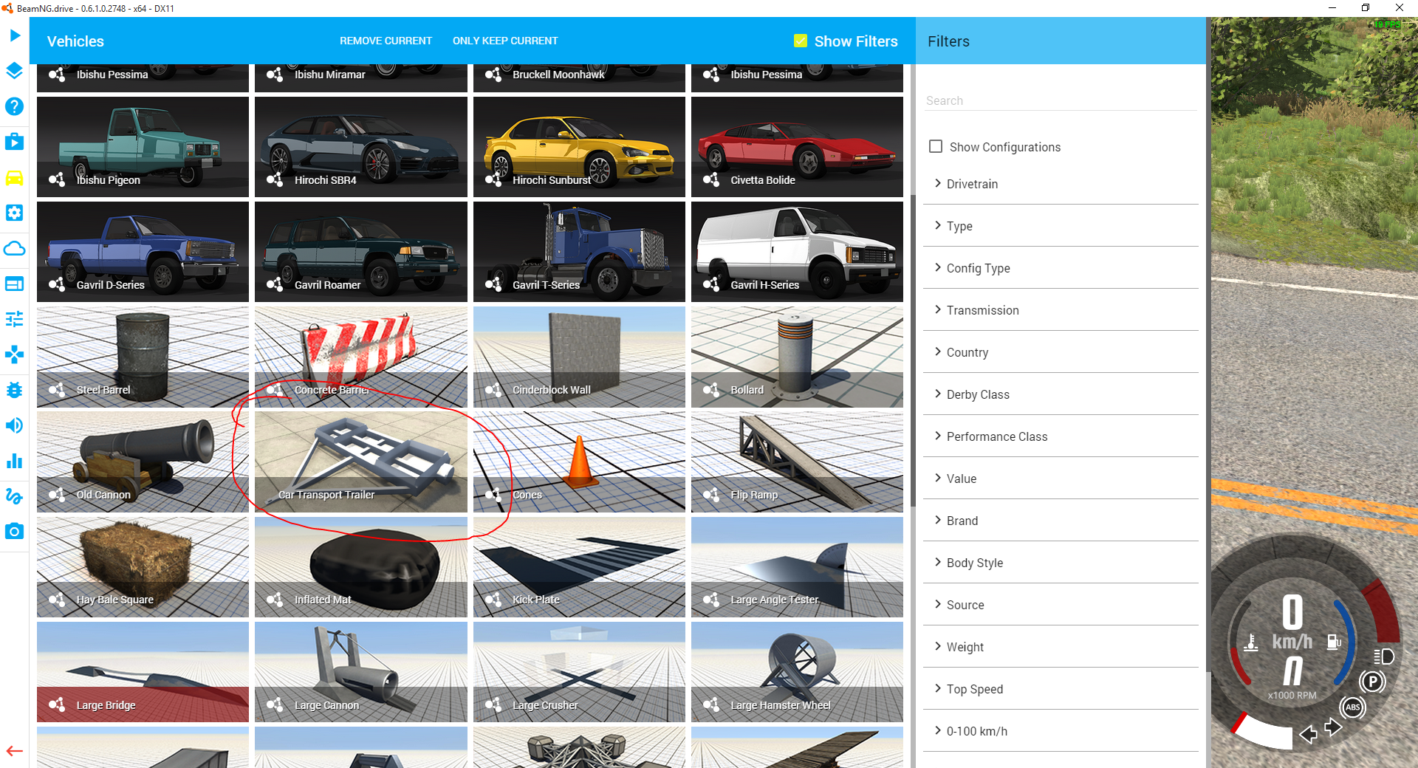Select the Large Crusher prop

579,672
